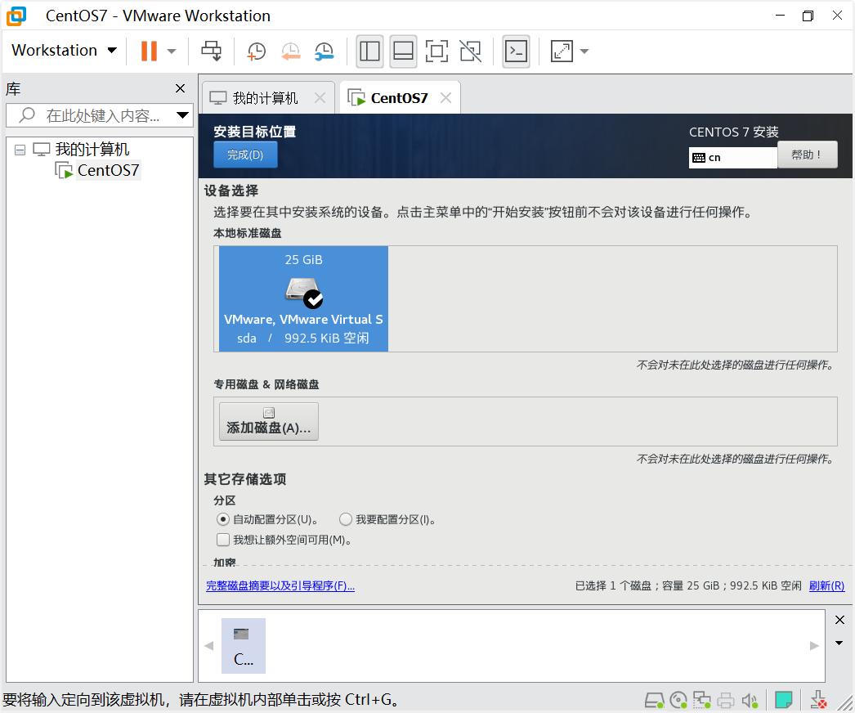Click the 完成(D) button
855x713 pixels.
245,155
